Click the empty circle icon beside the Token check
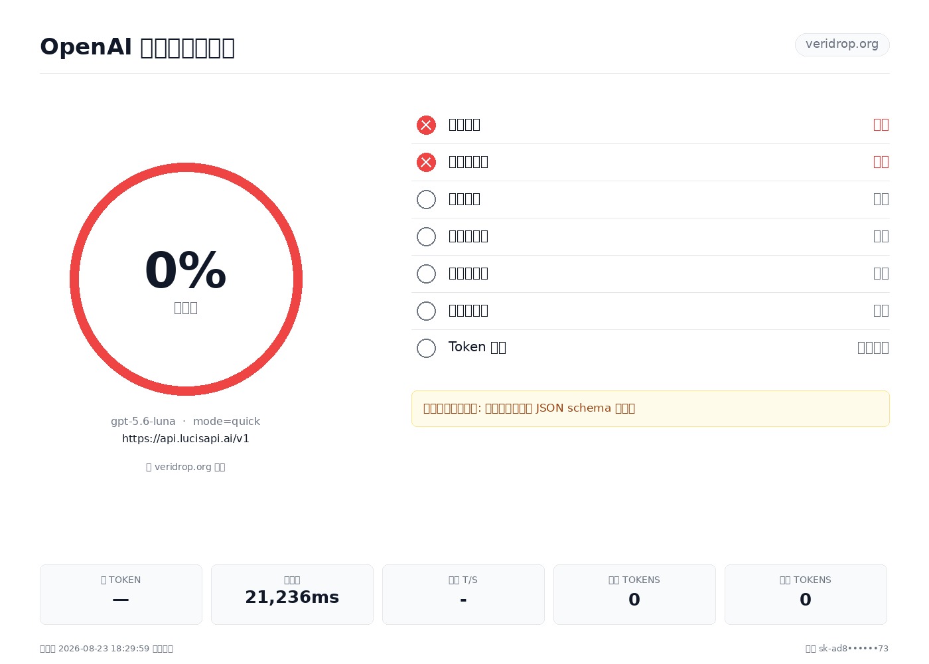Viewport: 929px width, 664px height. [x=426, y=348]
